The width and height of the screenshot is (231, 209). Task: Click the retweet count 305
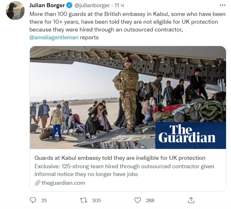click(96, 201)
